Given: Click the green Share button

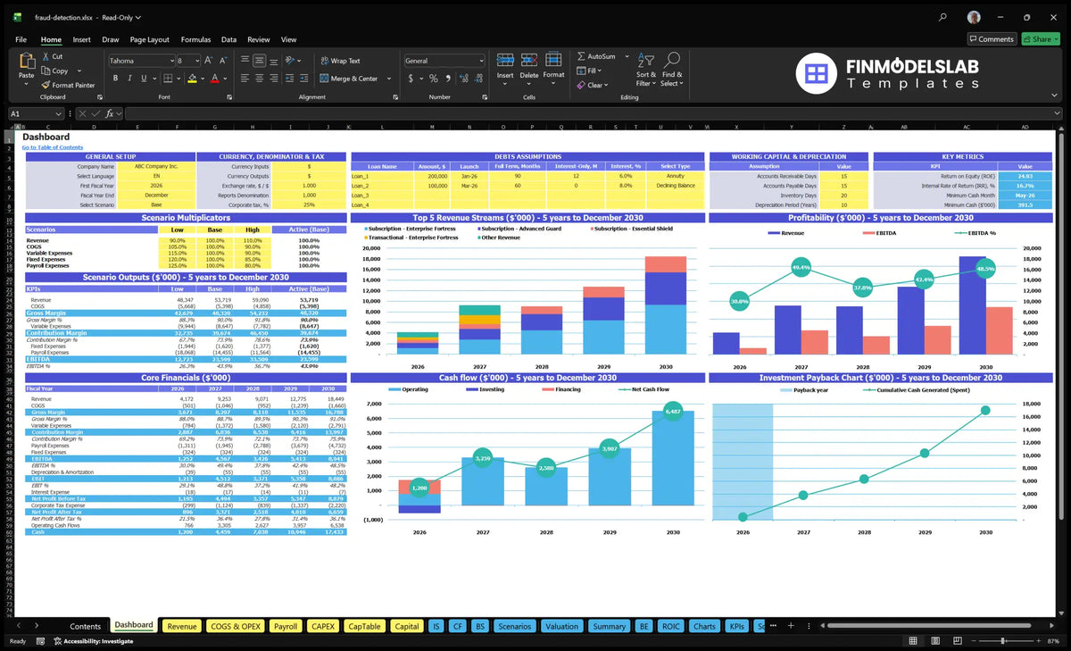Looking at the screenshot, I should point(1041,39).
